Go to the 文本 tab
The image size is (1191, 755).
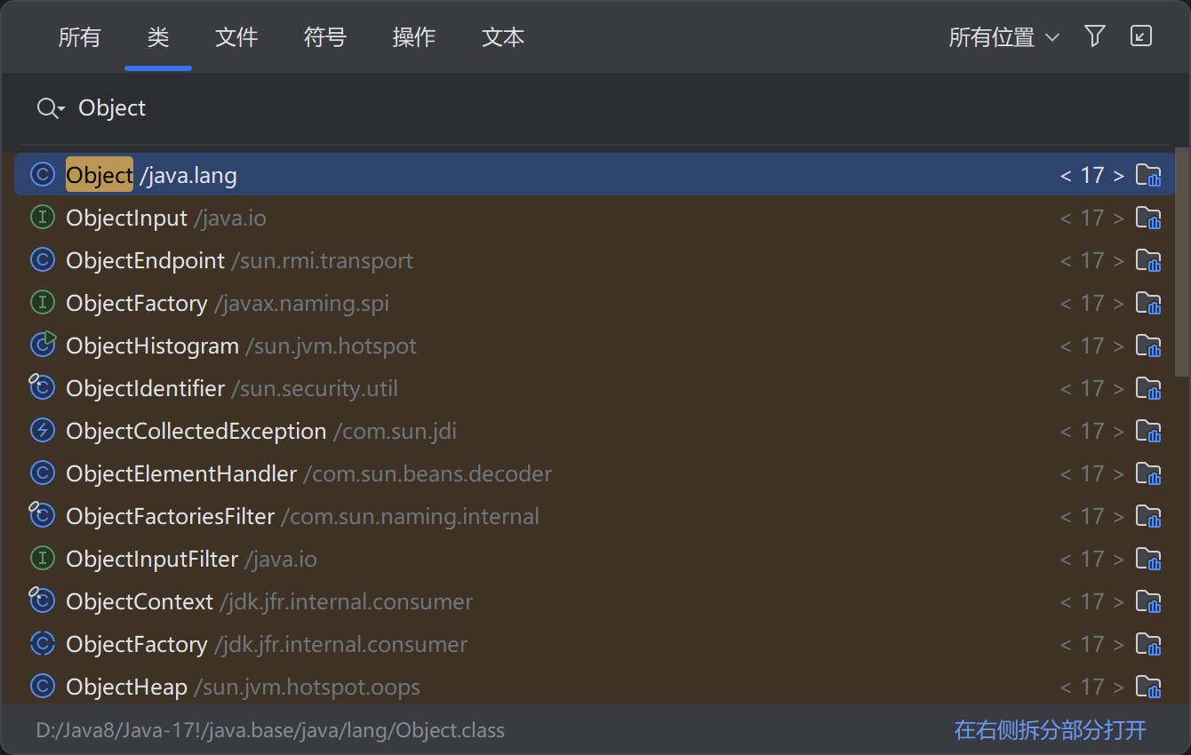click(x=503, y=37)
